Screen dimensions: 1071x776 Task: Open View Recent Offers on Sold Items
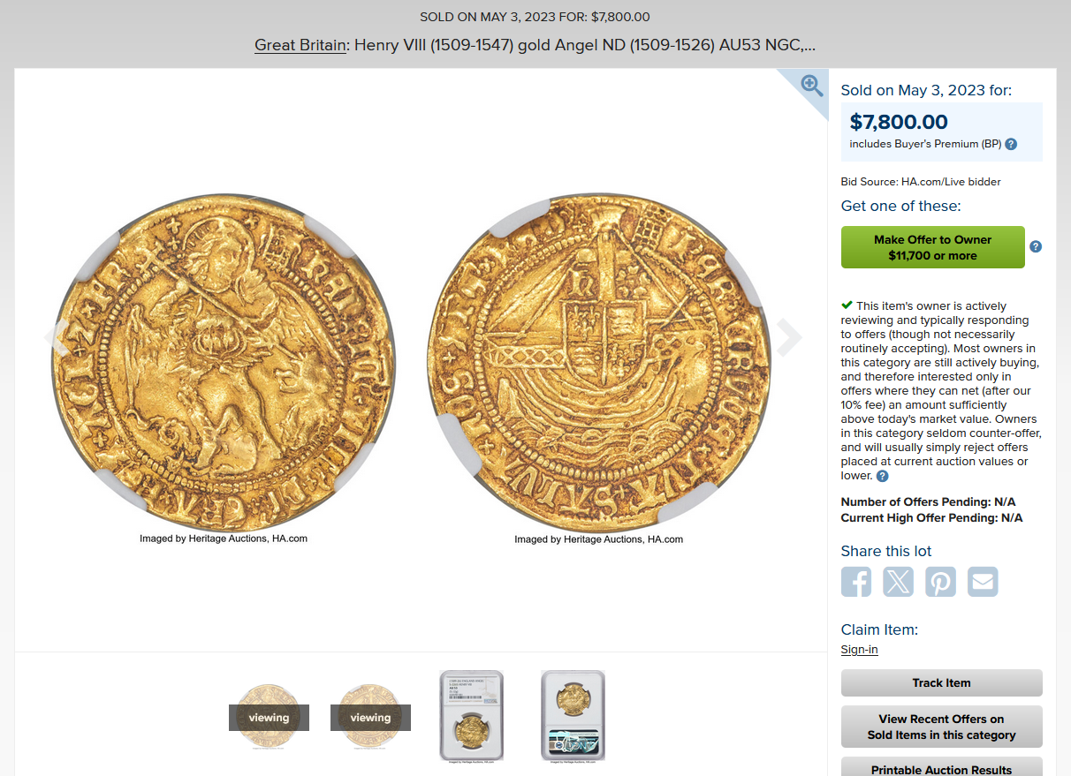click(941, 727)
